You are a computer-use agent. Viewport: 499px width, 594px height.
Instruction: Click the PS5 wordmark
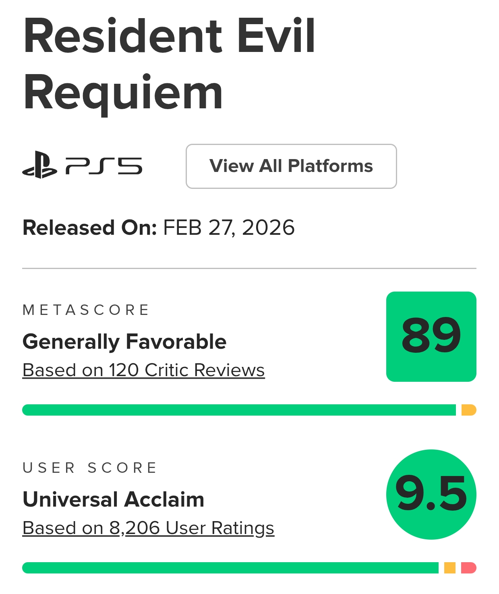[104, 166]
